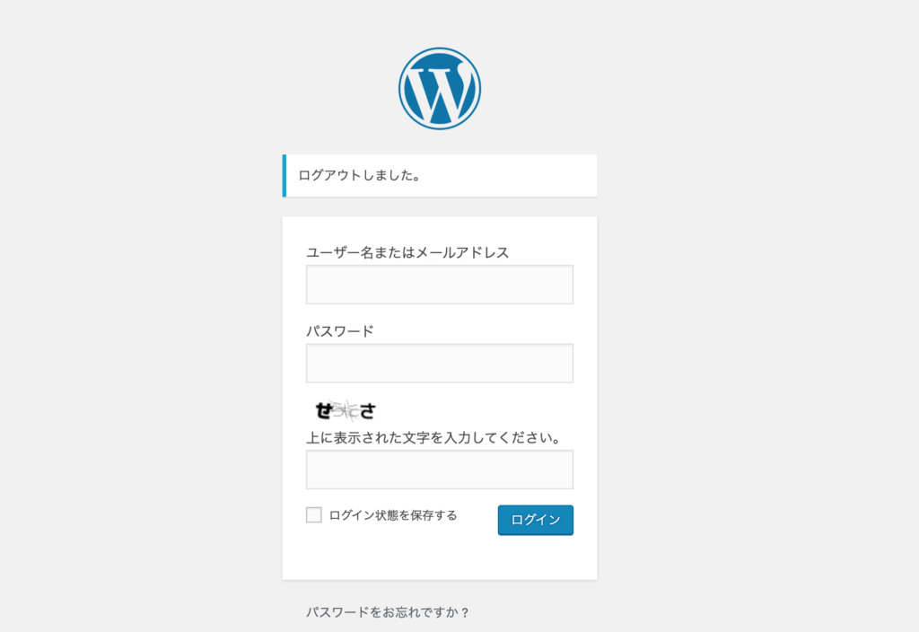
Task: Click the bold せ character in captcha
Action: [323, 410]
